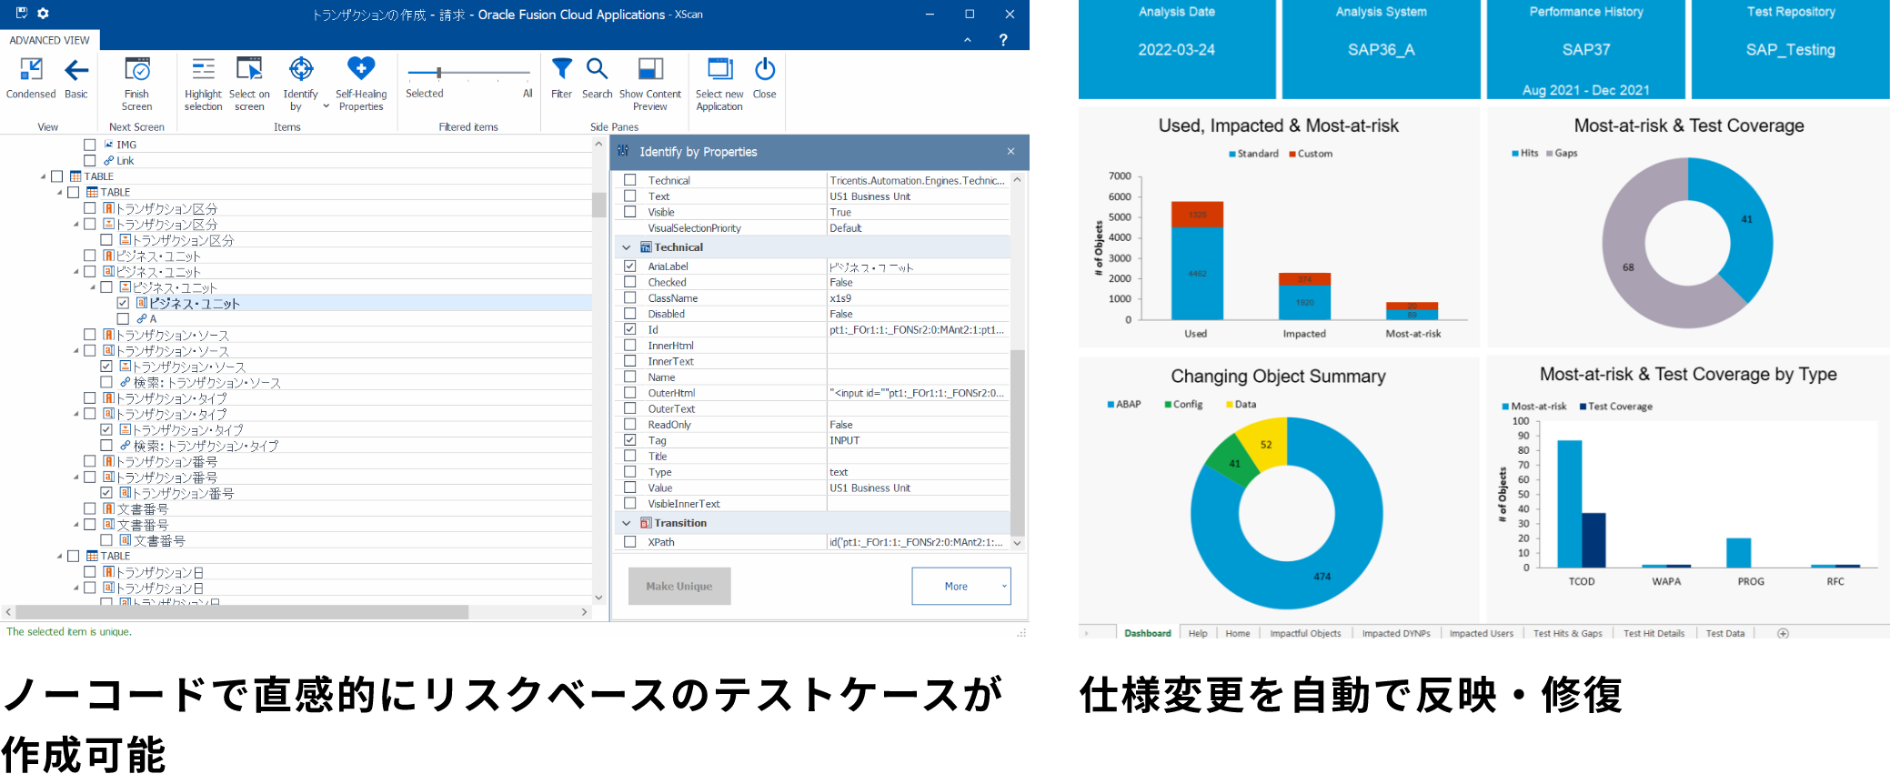Uncheck the Id property checkbox
This screenshot has height=774, width=1890.
click(x=629, y=329)
